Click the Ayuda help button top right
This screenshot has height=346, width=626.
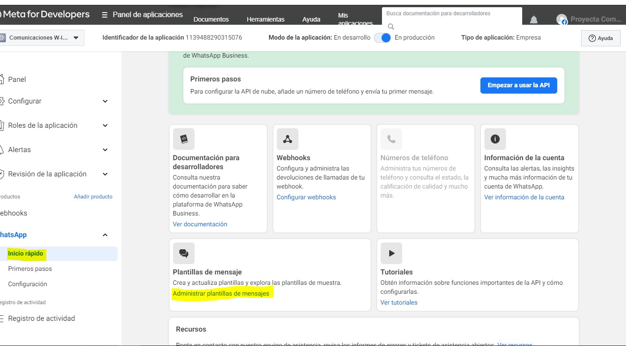click(x=600, y=38)
